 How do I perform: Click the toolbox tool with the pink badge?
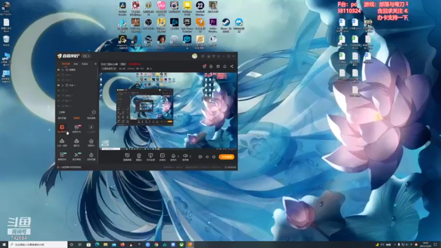(x=77, y=129)
